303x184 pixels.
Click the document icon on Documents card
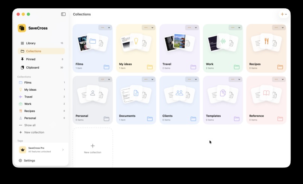pos(136,93)
